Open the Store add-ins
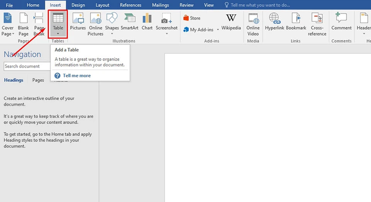371x202 pixels. click(192, 18)
